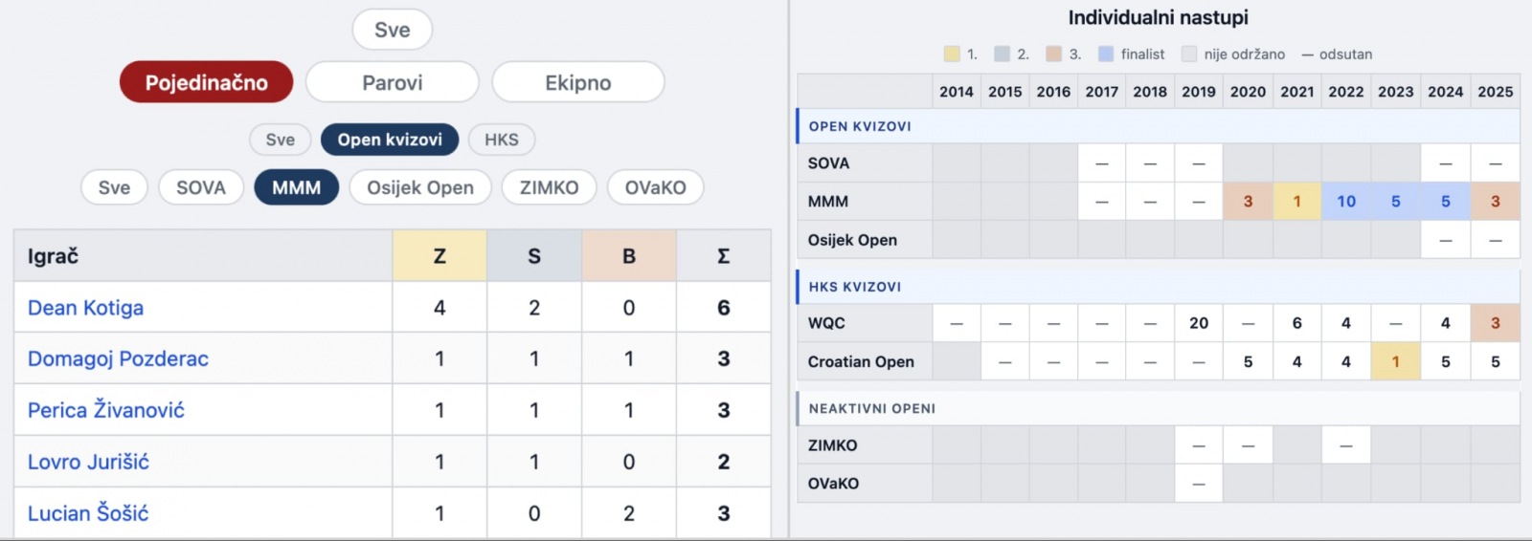This screenshot has width=1532, height=541.
Task: Filter by Osijek Open quiz
Action: point(419,187)
